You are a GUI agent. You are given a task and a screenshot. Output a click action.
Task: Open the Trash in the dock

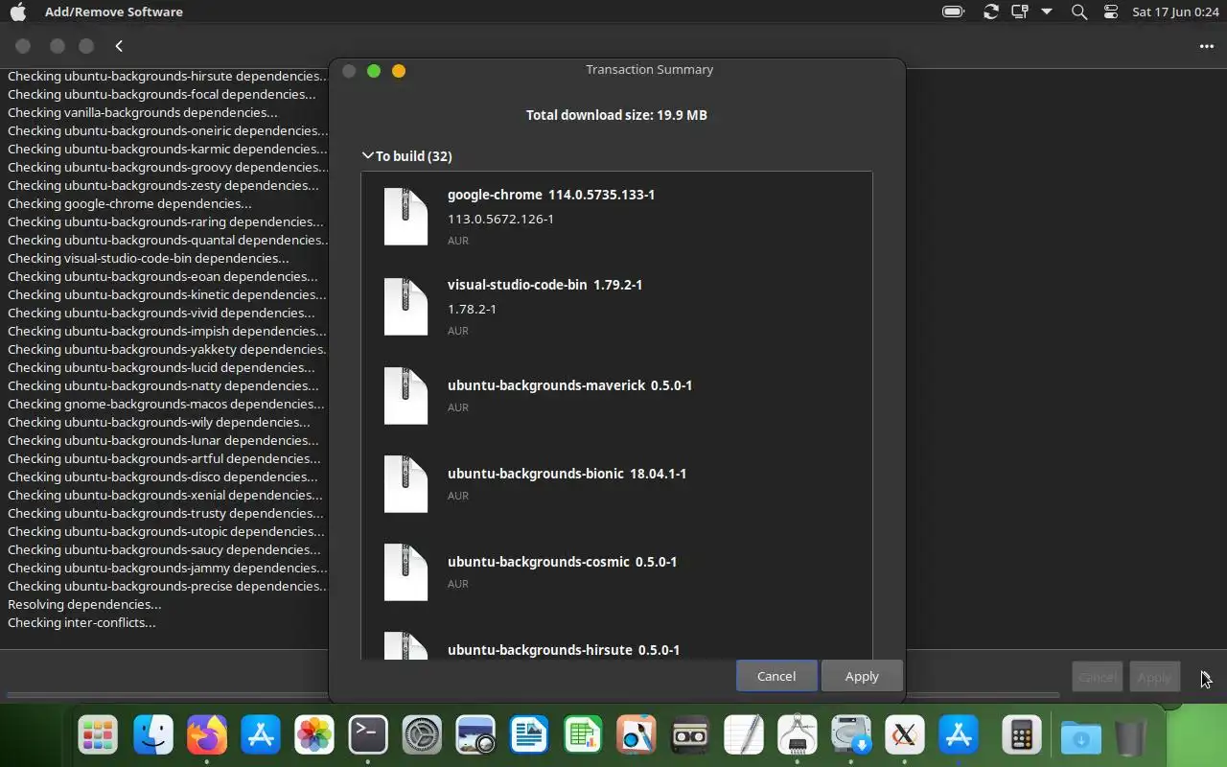tap(1131, 736)
